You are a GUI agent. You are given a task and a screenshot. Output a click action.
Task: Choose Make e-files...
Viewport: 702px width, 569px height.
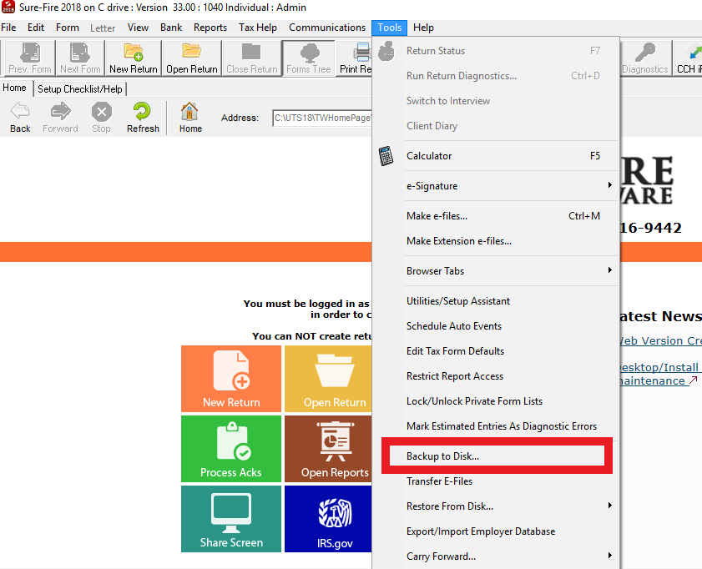tap(497, 216)
